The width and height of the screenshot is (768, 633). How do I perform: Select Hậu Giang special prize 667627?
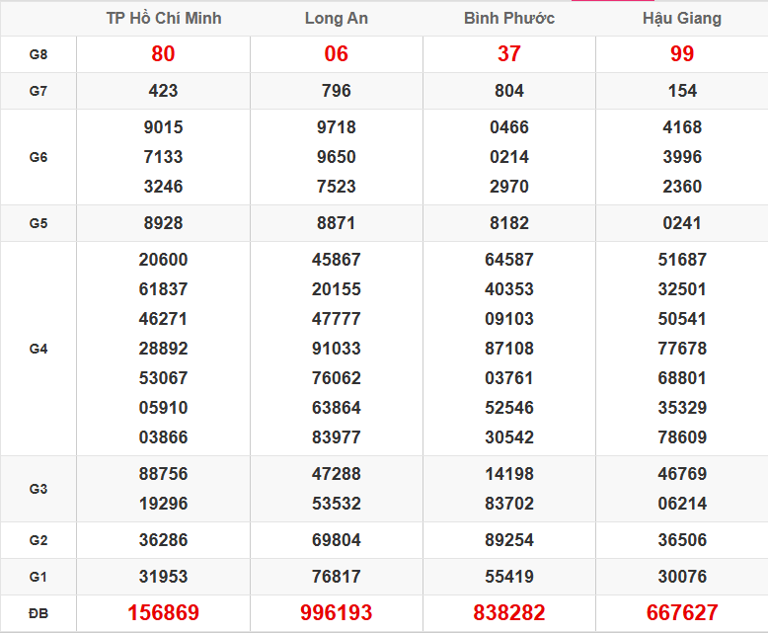tap(681, 613)
